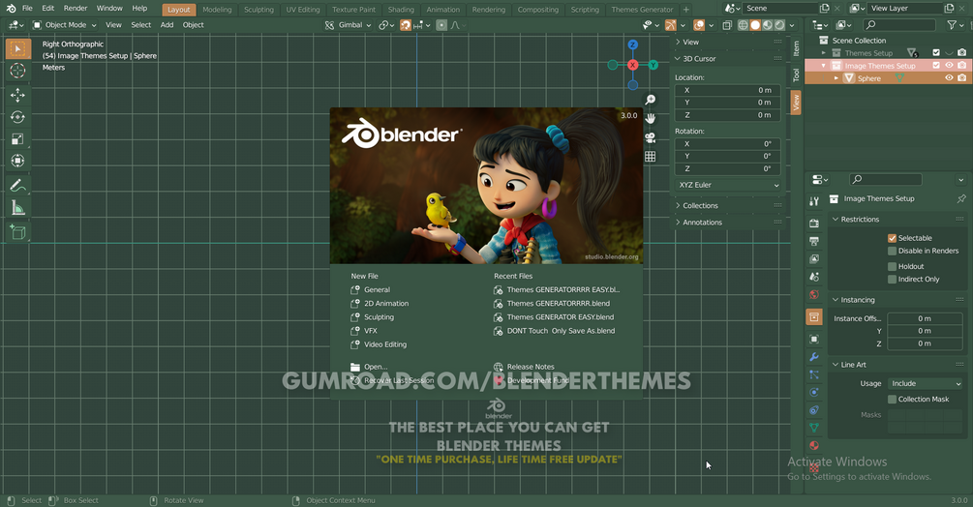Click the Scene name field
973x507 pixels.
point(778,8)
